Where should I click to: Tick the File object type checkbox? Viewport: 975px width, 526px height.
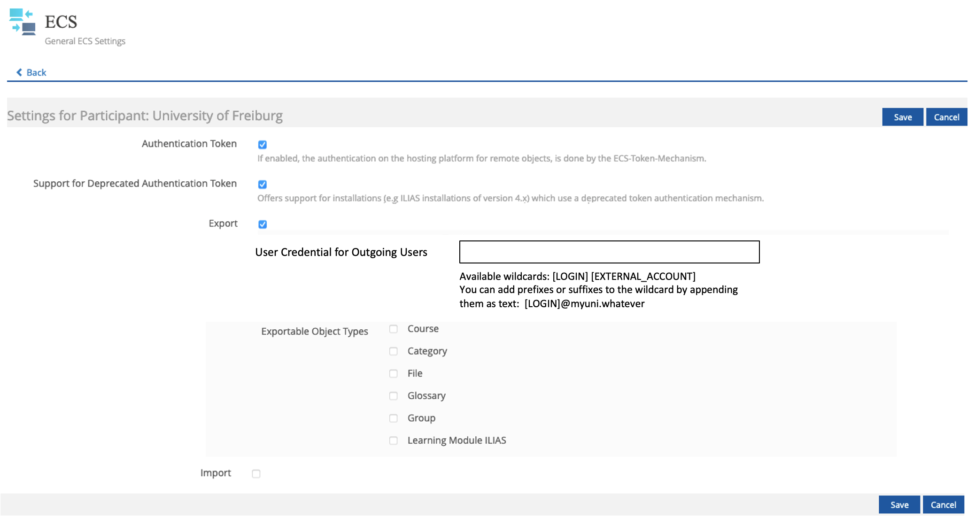pos(394,374)
